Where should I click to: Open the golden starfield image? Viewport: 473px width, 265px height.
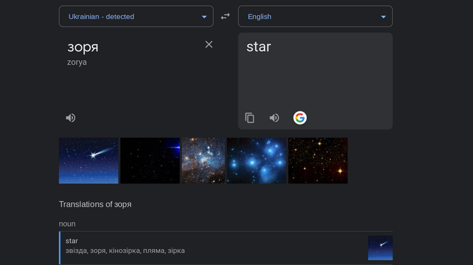[318, 160]
